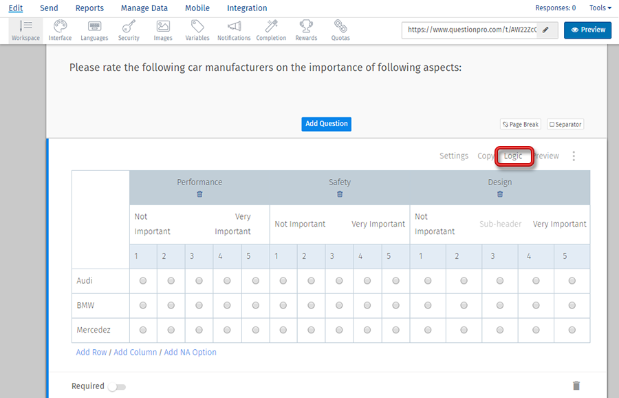The height and width of the screenshot is (398, 619).
Task: Select Audi Performance rating 1 radio button
Action: [143, 281]
